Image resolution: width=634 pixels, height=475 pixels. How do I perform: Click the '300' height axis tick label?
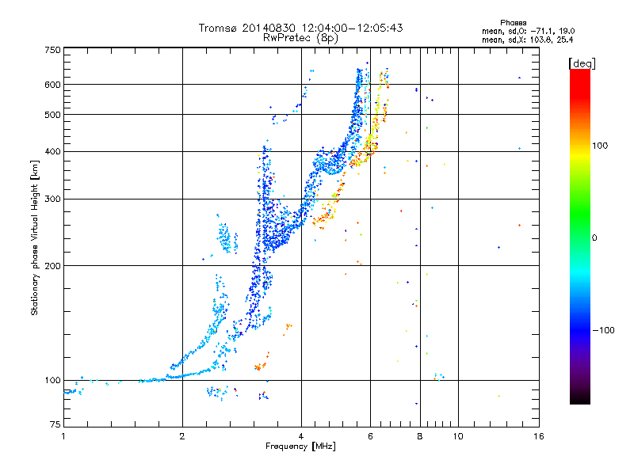[x=52, y=199]
